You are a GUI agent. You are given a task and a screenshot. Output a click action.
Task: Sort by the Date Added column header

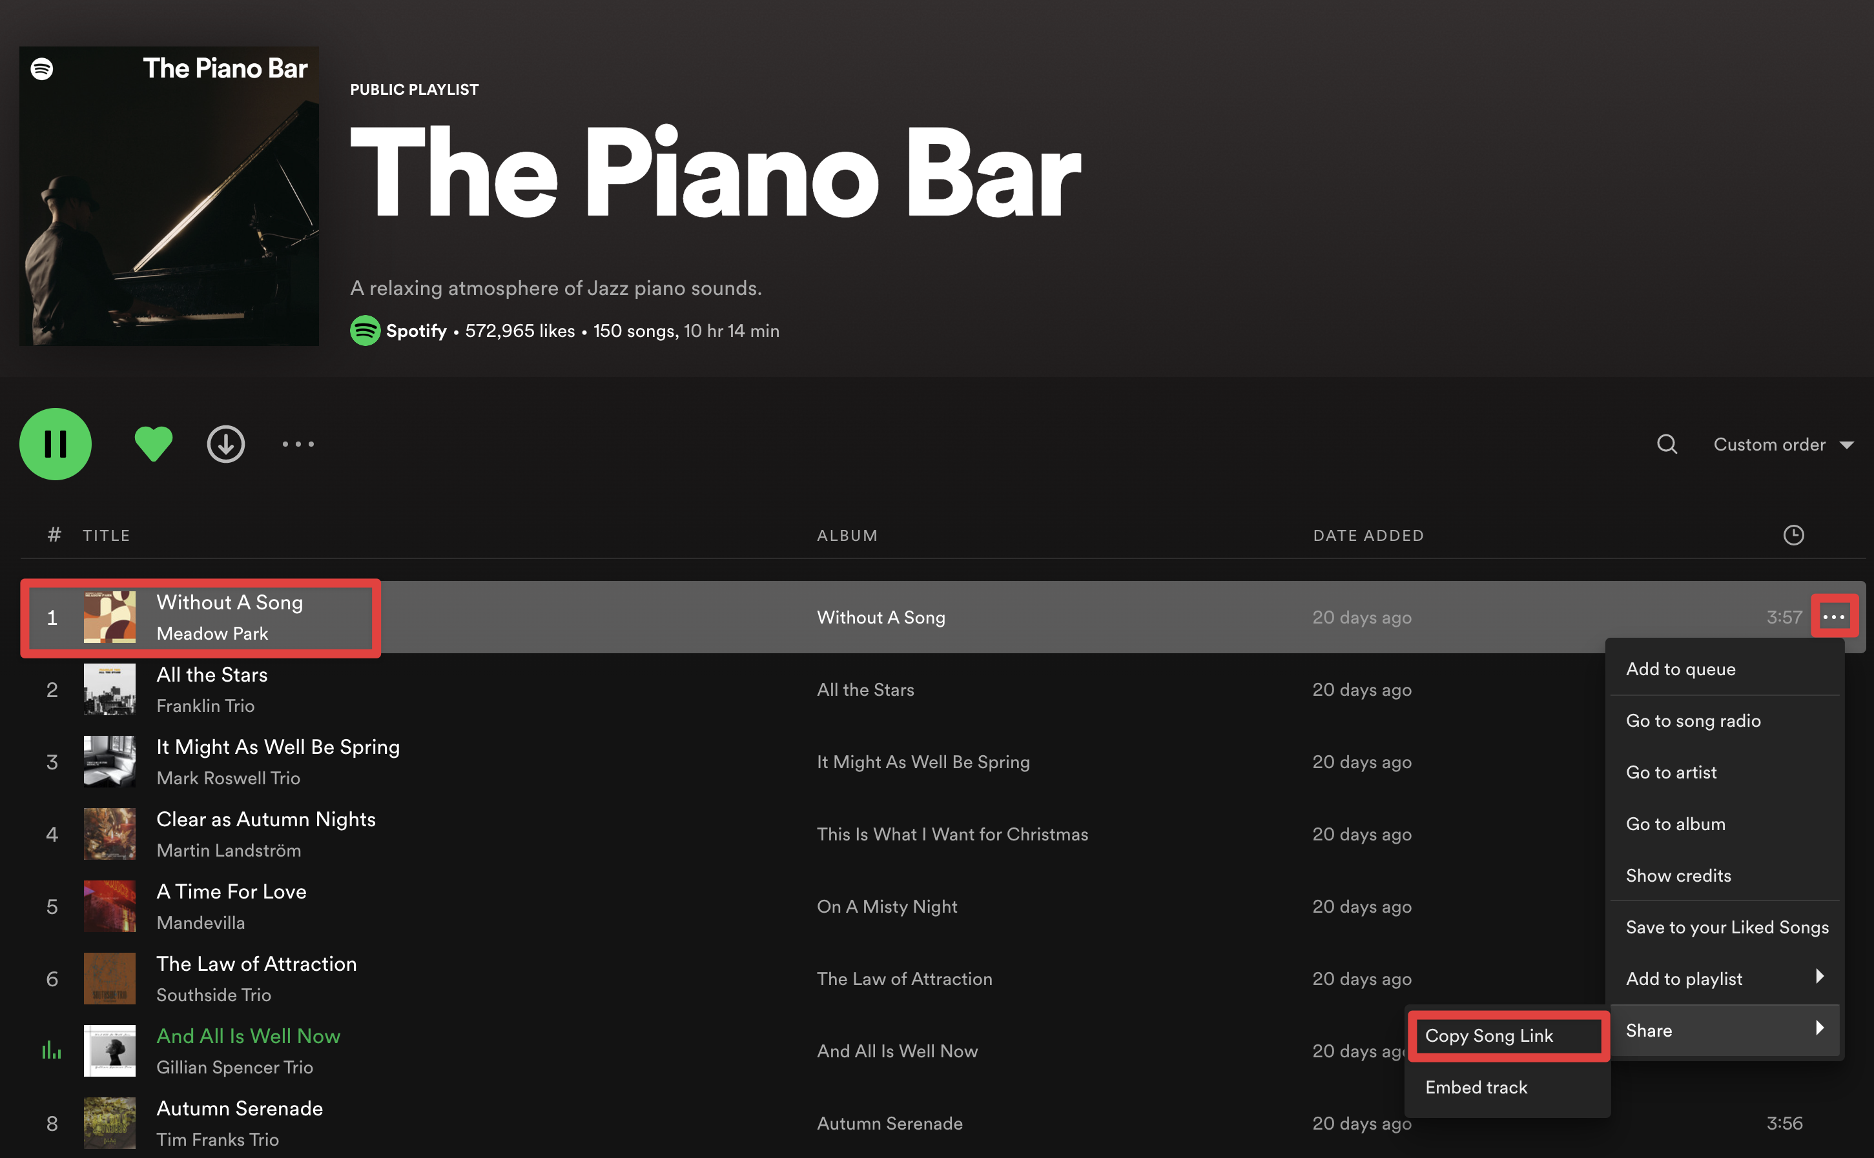coord(1368,535)
